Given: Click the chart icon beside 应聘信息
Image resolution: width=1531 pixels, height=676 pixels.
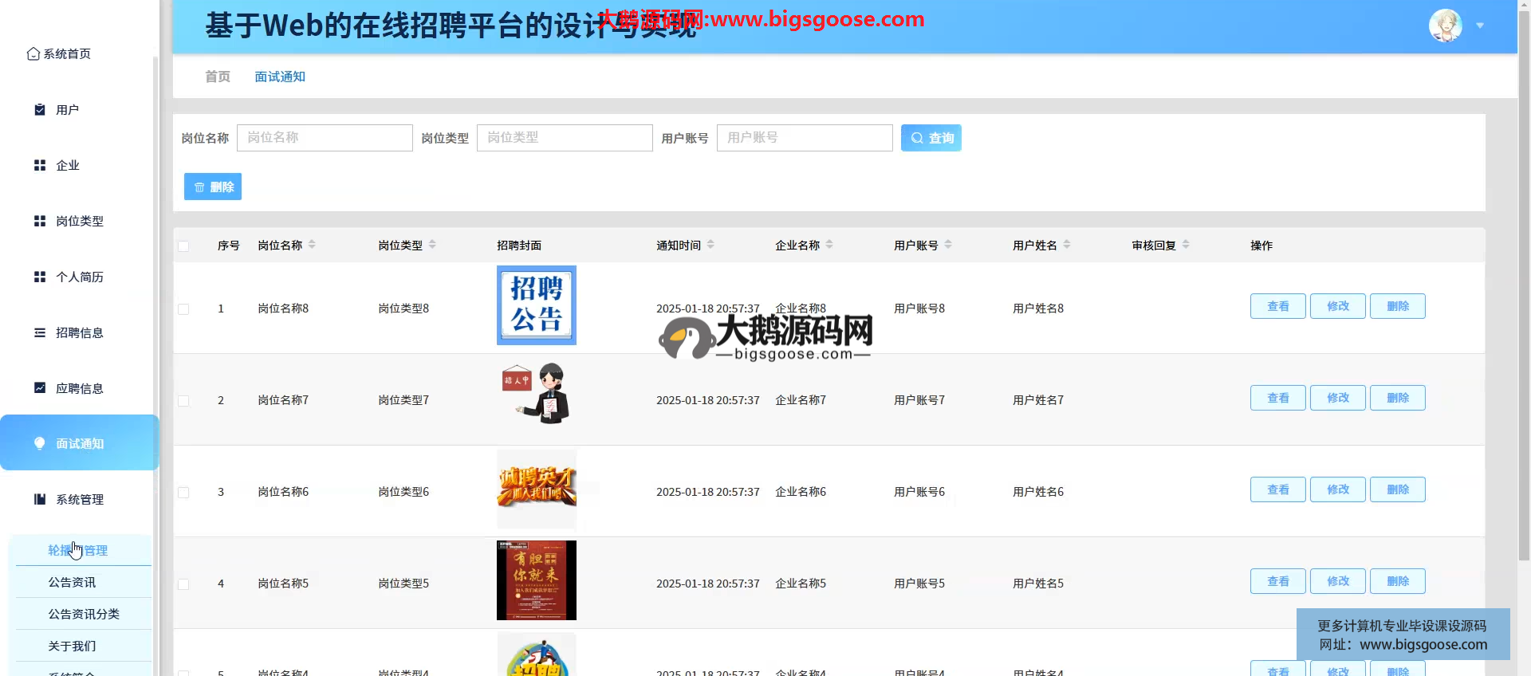Looking at the screenshot, I should tap(40, 388).
